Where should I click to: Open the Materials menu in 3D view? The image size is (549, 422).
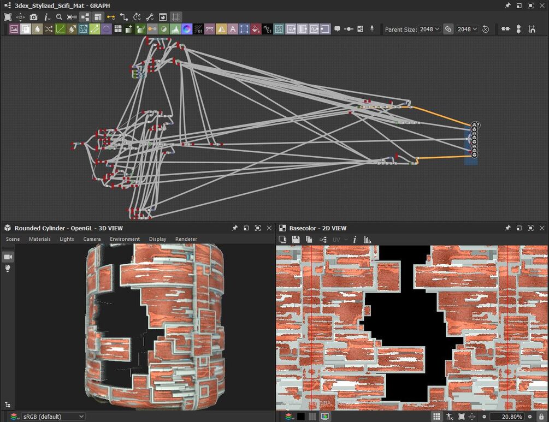click(39, 239)
